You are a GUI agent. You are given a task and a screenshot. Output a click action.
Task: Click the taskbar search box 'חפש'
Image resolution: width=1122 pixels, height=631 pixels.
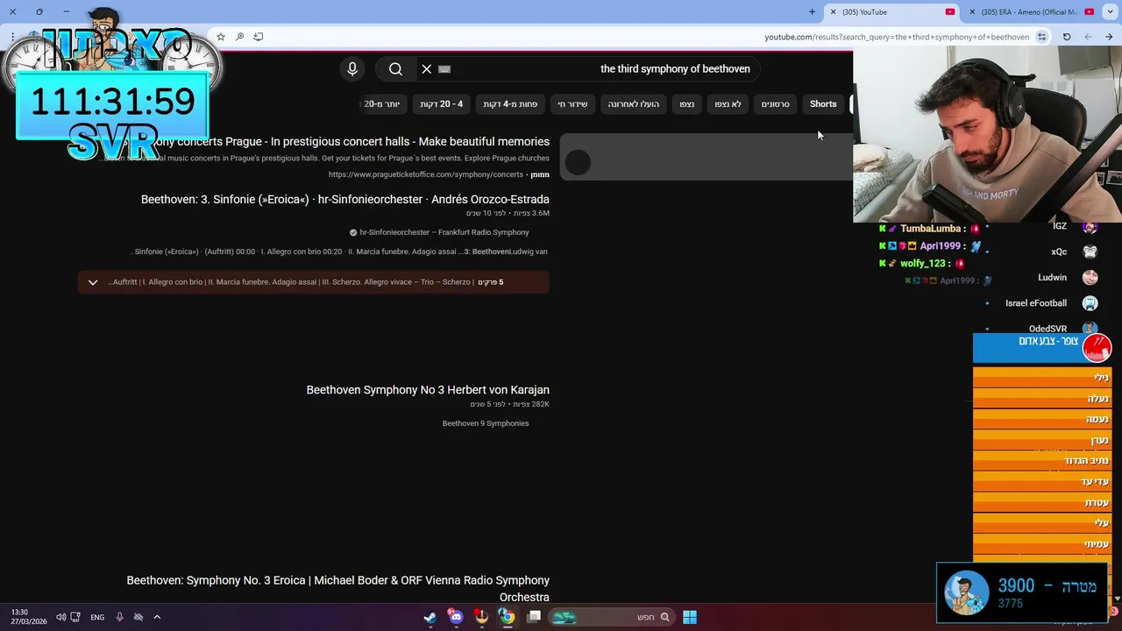(611, 617)
